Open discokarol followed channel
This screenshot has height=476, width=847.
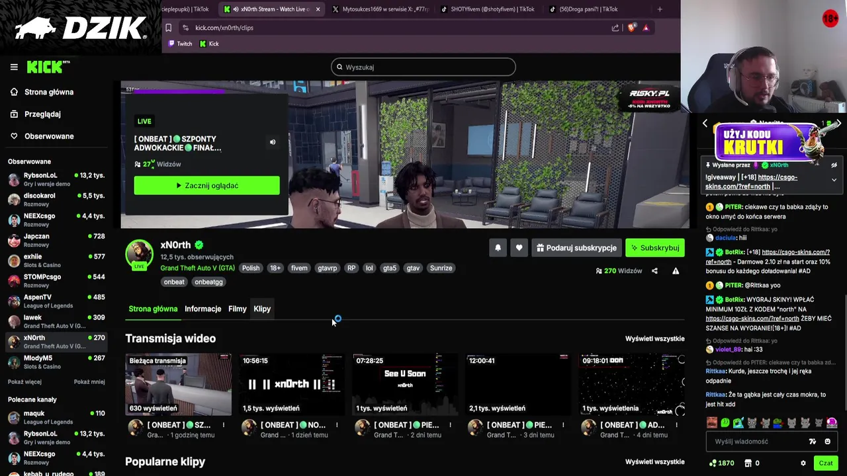coord(56,200)
